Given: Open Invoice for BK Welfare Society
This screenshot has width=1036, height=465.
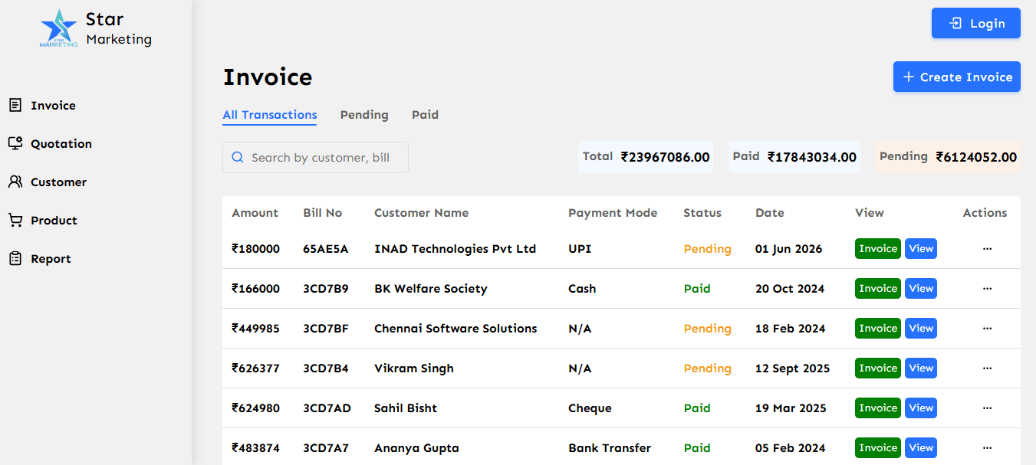Looking at the screenshot, I should coord(878,289).
